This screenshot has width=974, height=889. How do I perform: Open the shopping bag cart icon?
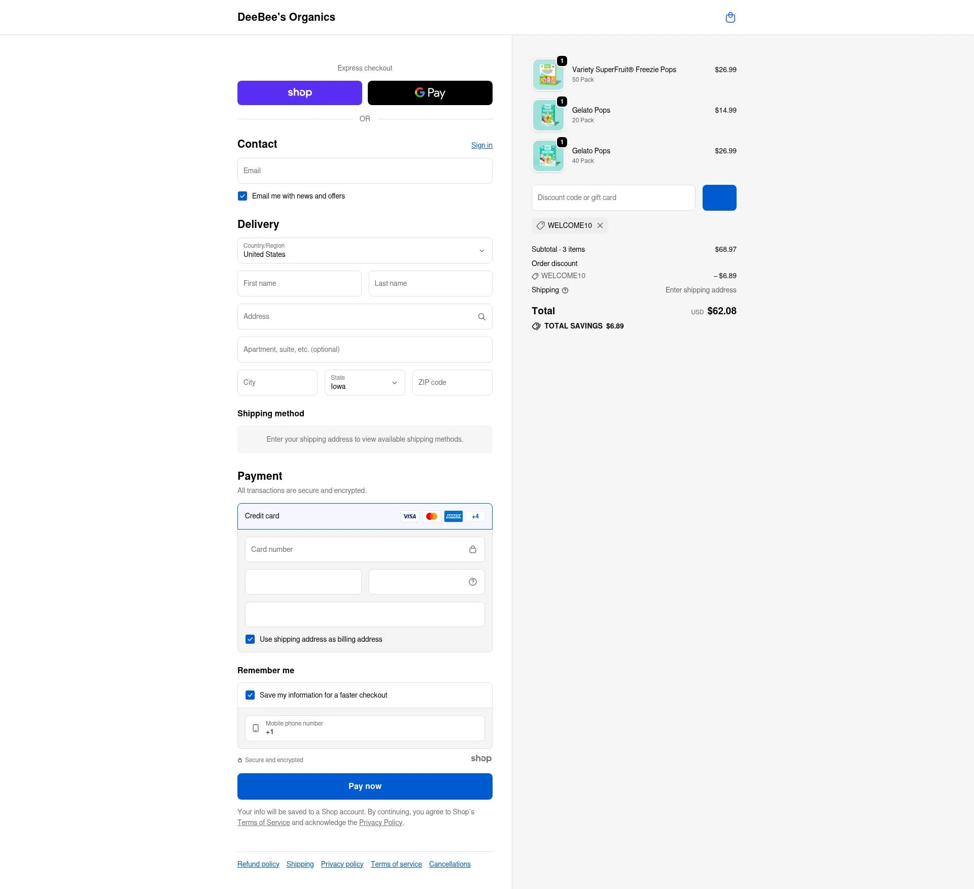coord(730,18)
